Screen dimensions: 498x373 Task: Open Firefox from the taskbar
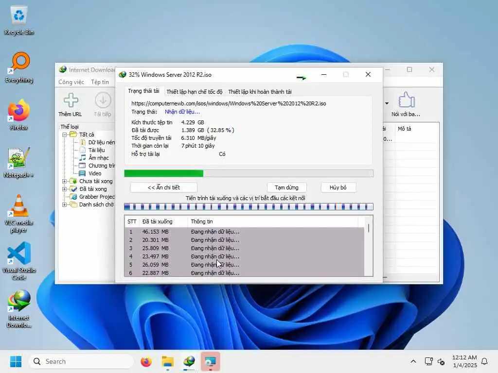click(146, 361)
